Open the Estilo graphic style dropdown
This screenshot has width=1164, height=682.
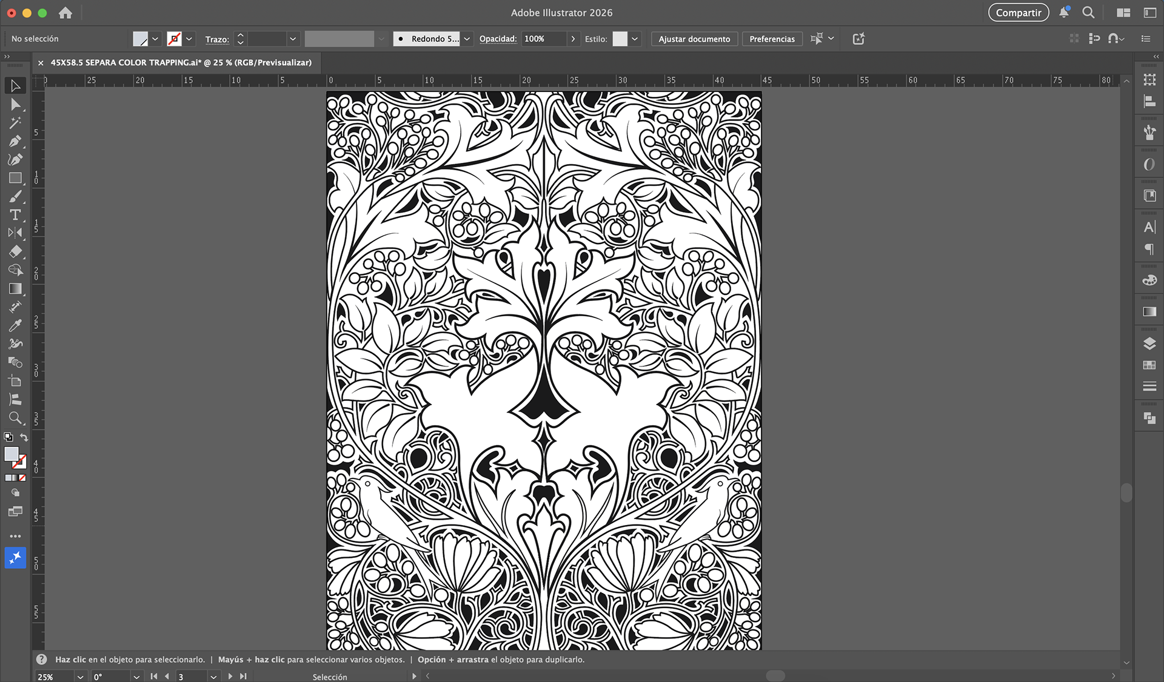coord(635,39)
